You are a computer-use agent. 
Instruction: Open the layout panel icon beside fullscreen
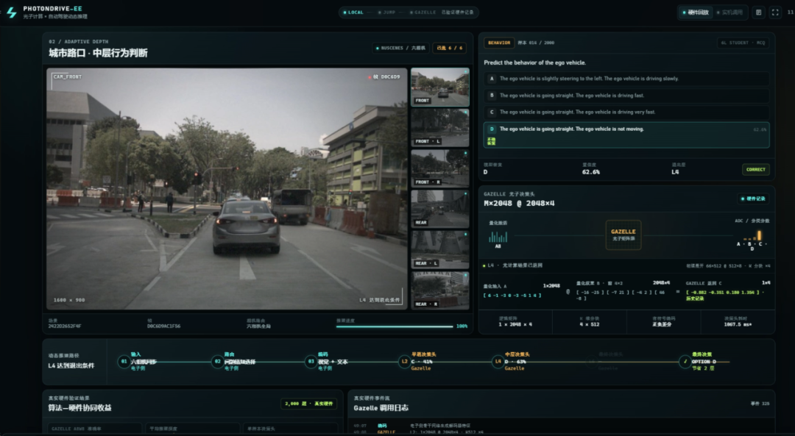(758, 12)
